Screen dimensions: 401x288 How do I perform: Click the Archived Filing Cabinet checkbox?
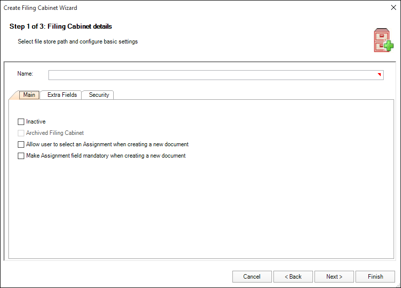click(21, 133)
